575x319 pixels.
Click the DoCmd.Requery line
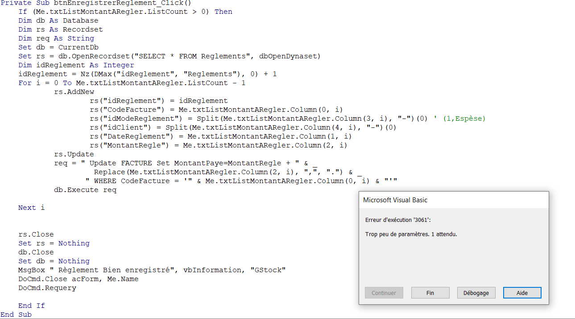(x=47, y=288)
